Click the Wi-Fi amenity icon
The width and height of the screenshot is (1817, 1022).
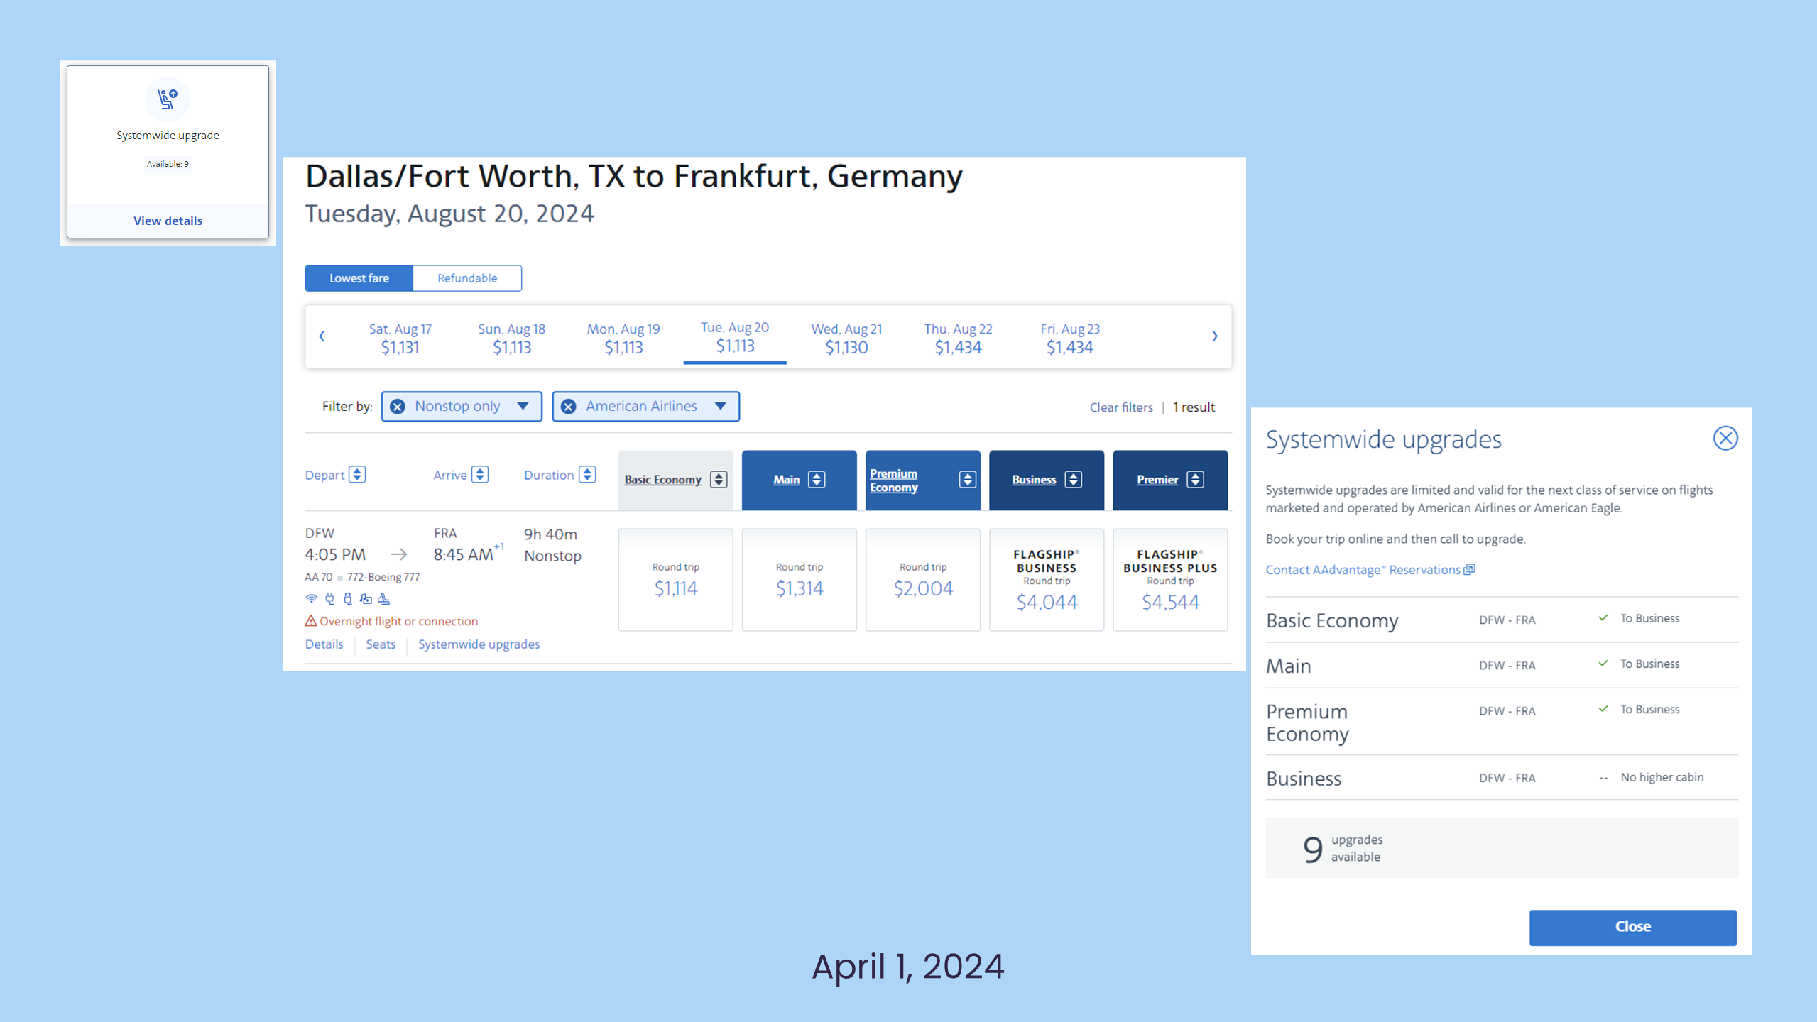click(311, 599)
